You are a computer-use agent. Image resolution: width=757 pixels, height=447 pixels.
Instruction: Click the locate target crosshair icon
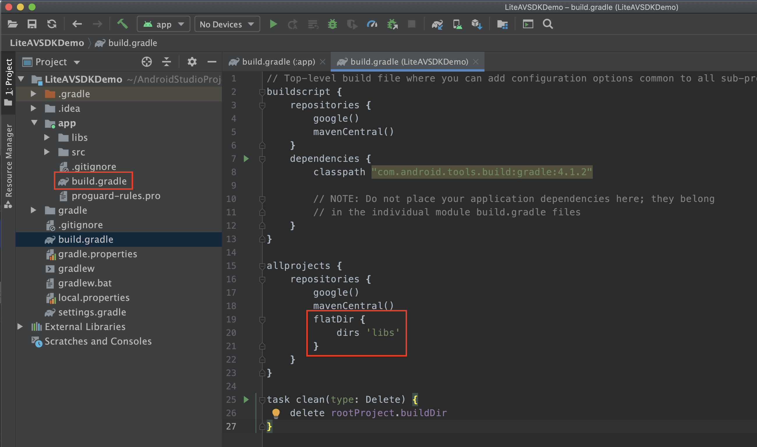[146, 62]
